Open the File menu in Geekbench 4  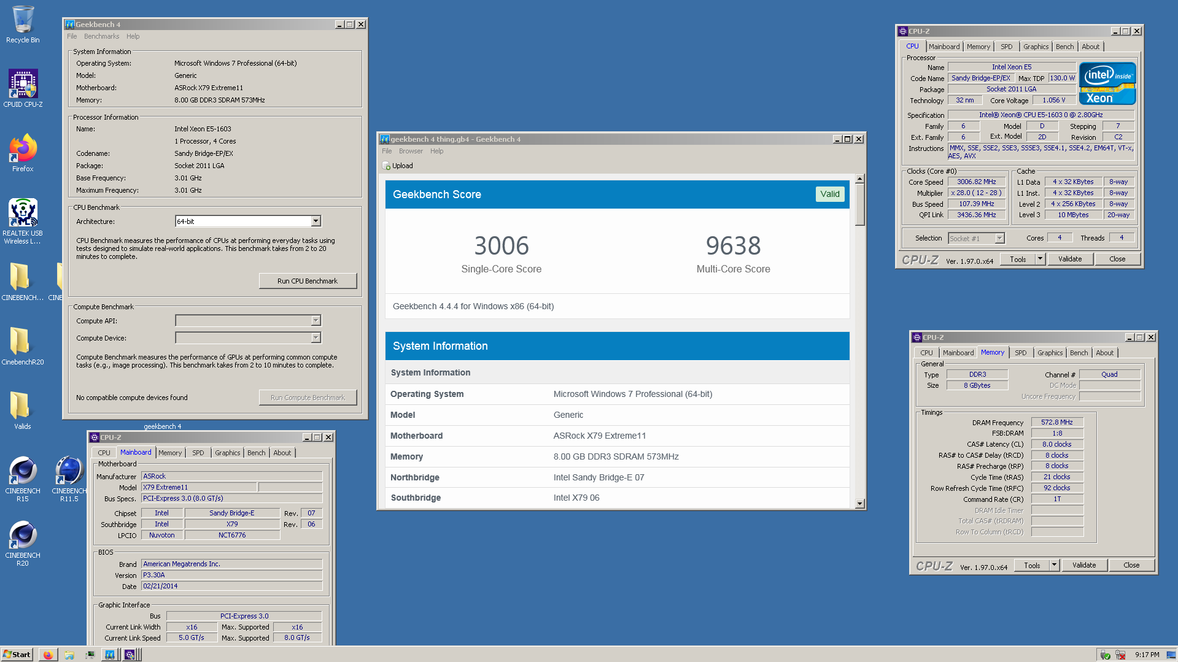[72, 36]
